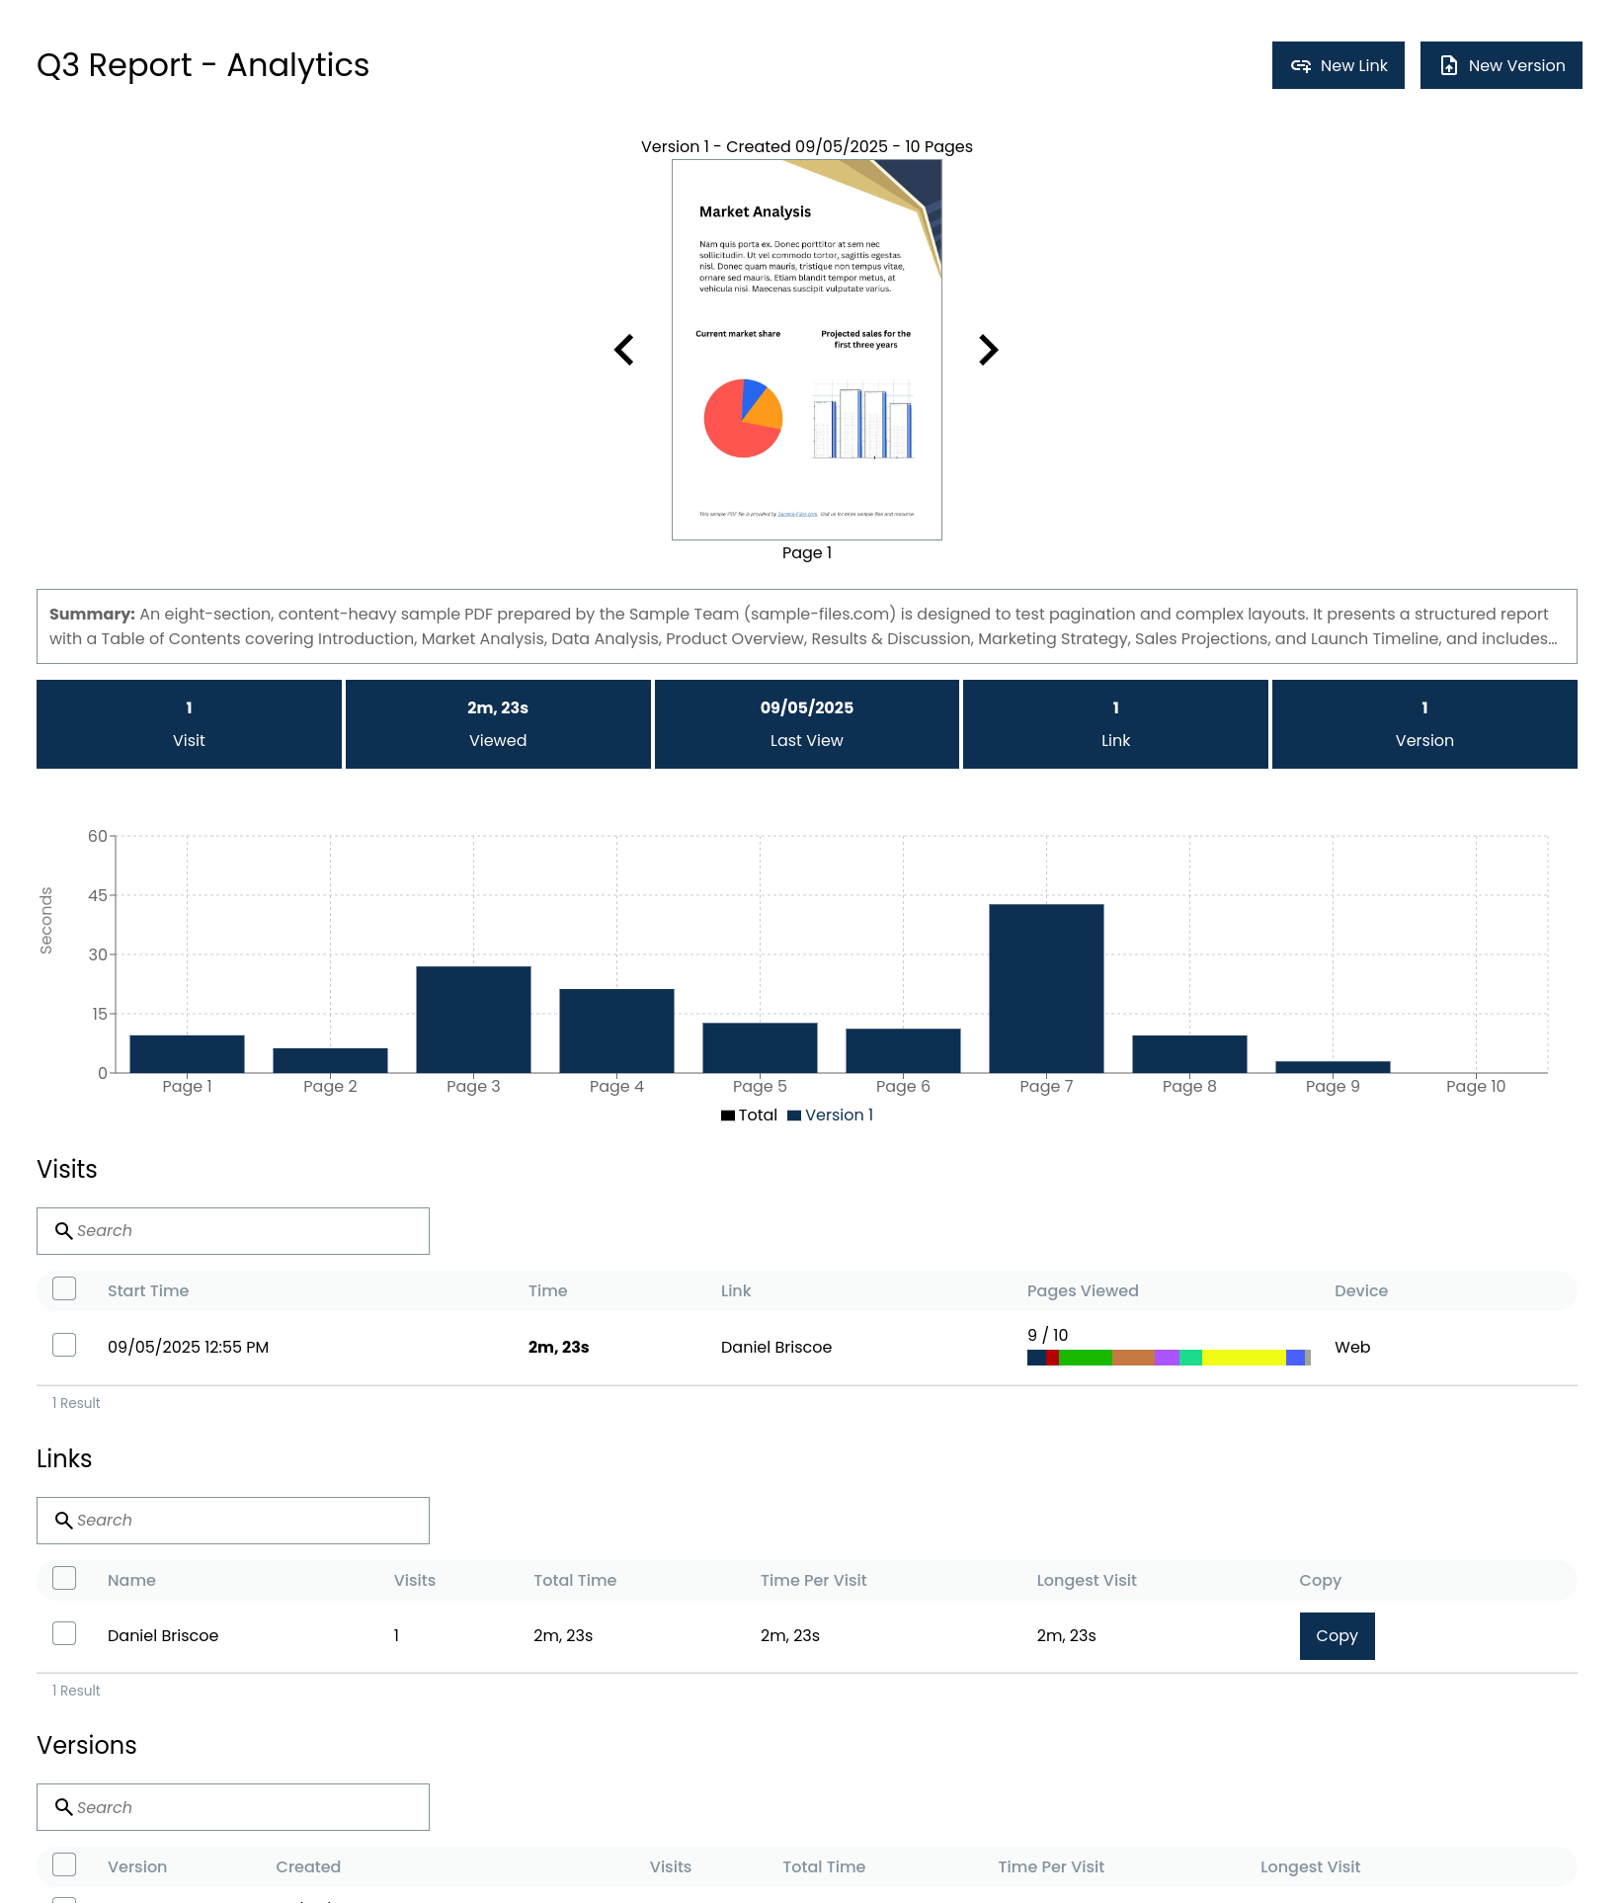Click the previous page arrow chevron
This screenshot has height=1903, width=1623.
point(624,350)
